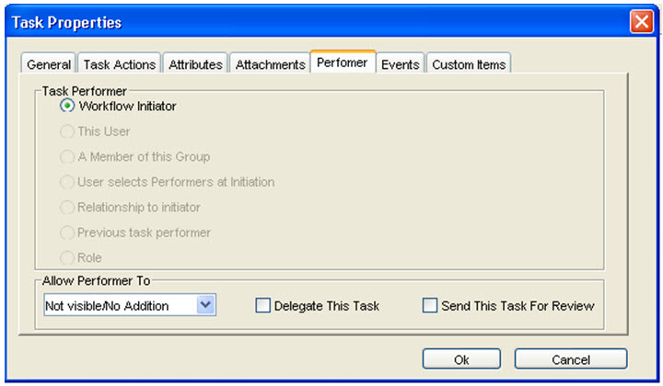Select the Role radio button

pos(67,257)
